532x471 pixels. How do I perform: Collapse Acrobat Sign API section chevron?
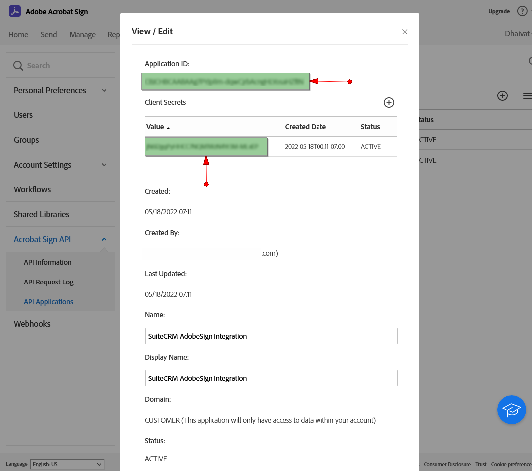click(104, 239)
